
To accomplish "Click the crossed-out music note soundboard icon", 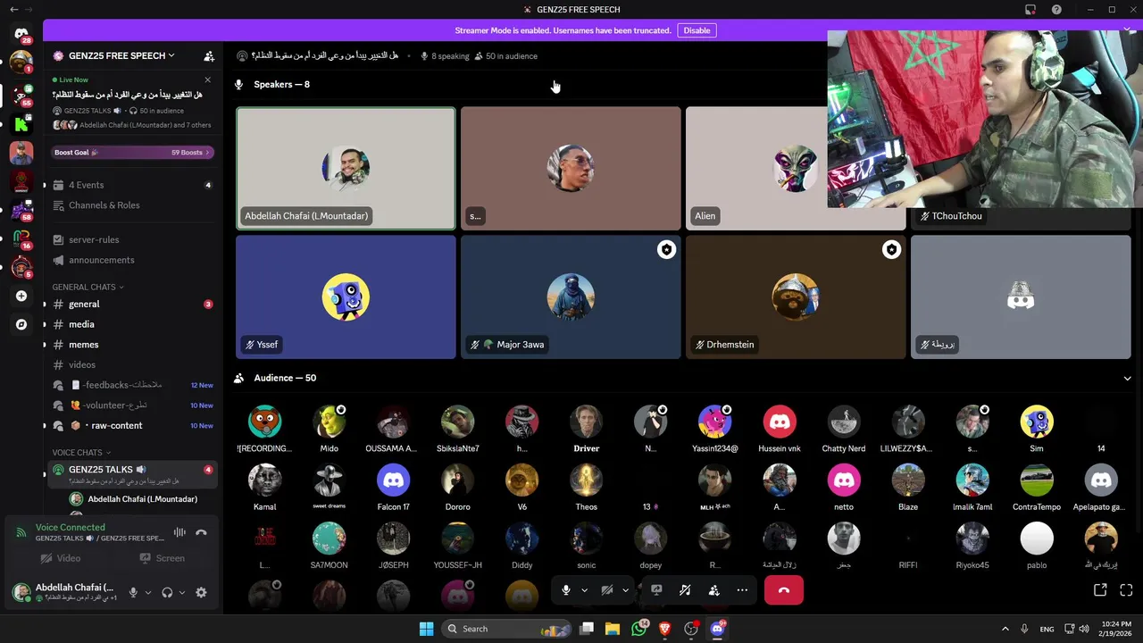I will click(x=685, y=590).
